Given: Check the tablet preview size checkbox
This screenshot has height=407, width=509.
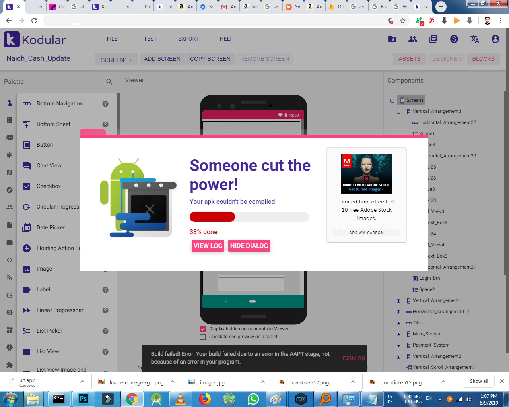Looking at the screenshot, I should tap(203, 337).
